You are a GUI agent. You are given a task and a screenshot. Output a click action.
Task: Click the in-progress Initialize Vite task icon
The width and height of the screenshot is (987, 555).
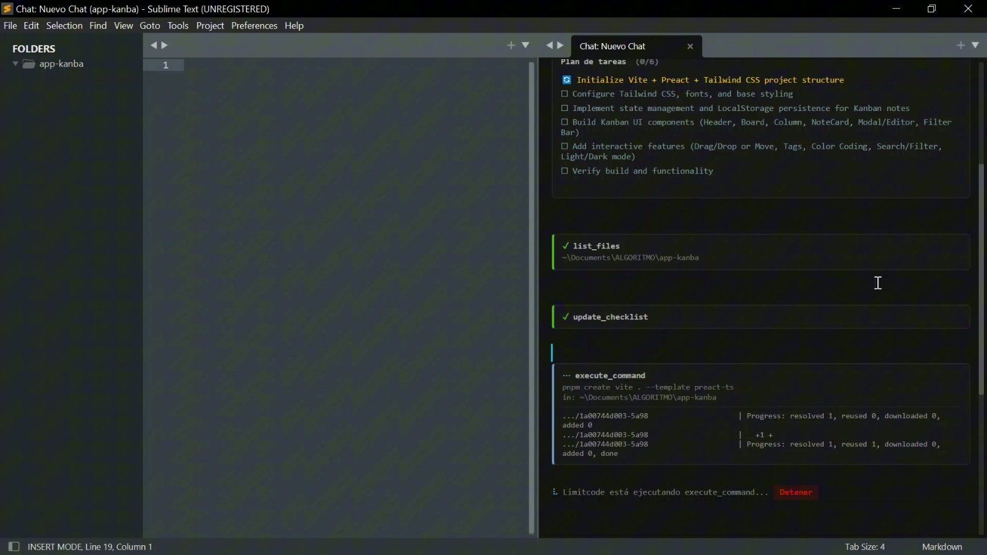pos(566,80)
